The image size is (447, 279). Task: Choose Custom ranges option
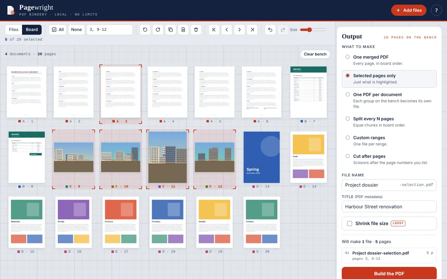pos(389,141)
